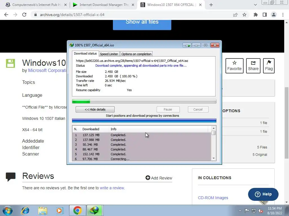Click the blue connections progress bar
Image resolution: width=289 pixels, height=216 pixels.
144,120
